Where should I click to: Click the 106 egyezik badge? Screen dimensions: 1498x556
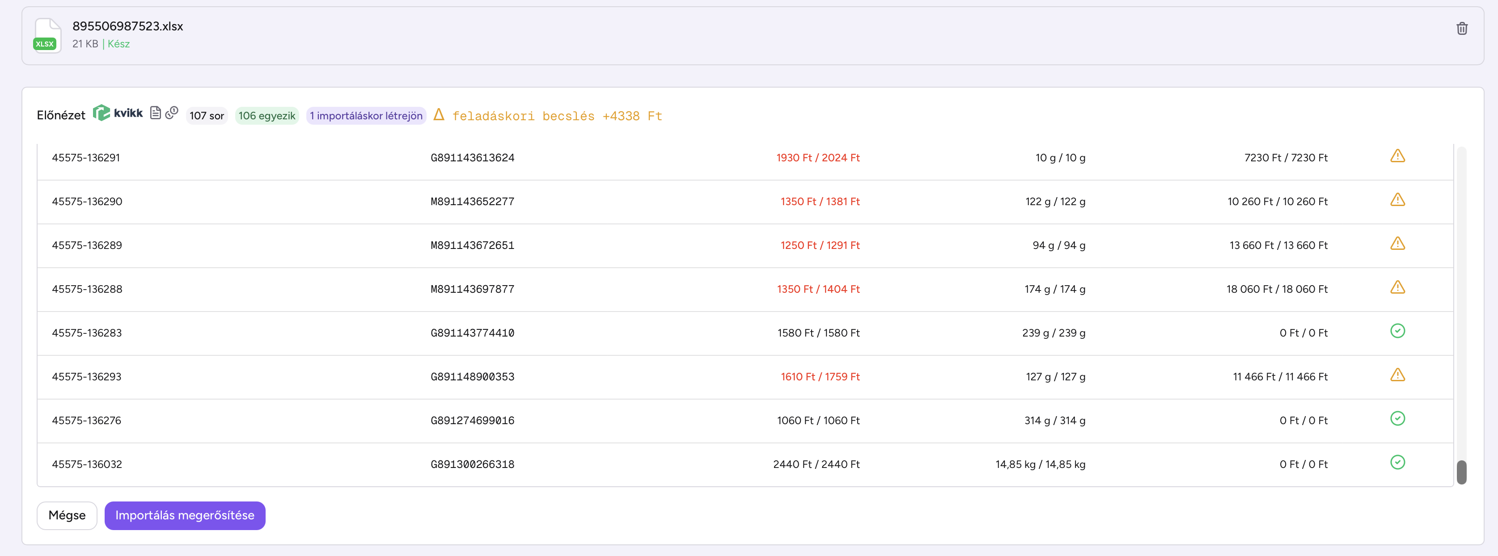pyautogui.click(x=267, y=116)
